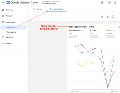Open Products in the sidebar
This screenshot has width=120, height=93.
click(9, 16)
